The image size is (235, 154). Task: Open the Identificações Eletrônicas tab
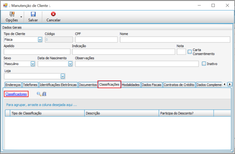tap(58, 85)
